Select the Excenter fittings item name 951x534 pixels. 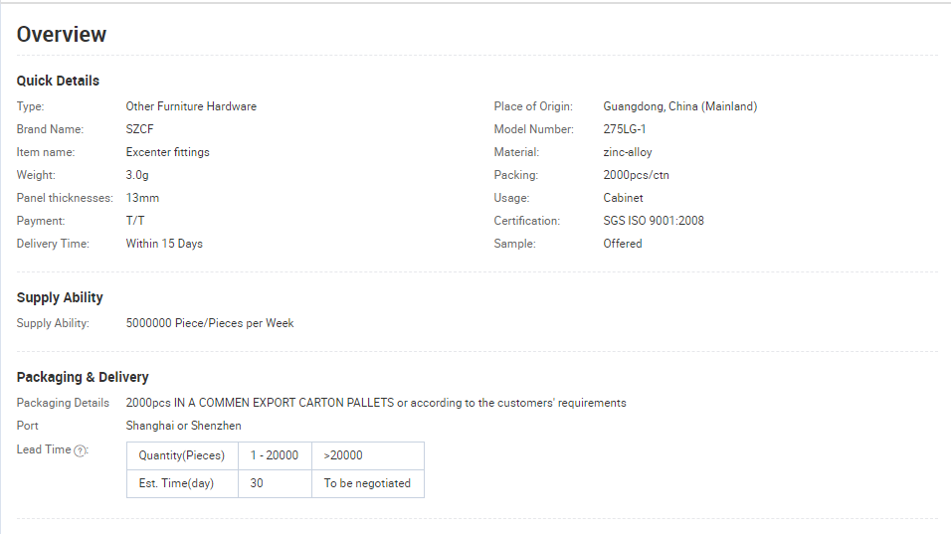pos(167,152)
